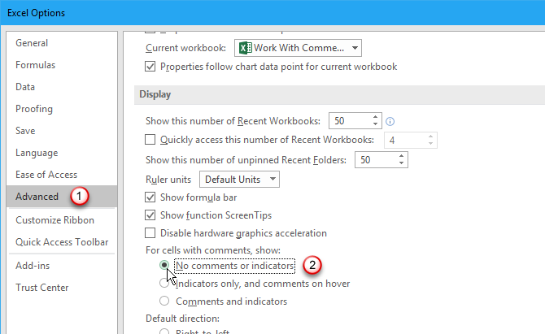
Task: Uncheck Show formula bar
Action: (x=150, y=197)
